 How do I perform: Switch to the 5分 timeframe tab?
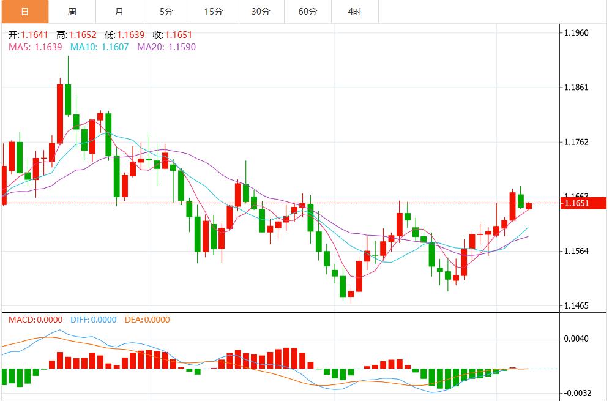click(x=166, y=12)
